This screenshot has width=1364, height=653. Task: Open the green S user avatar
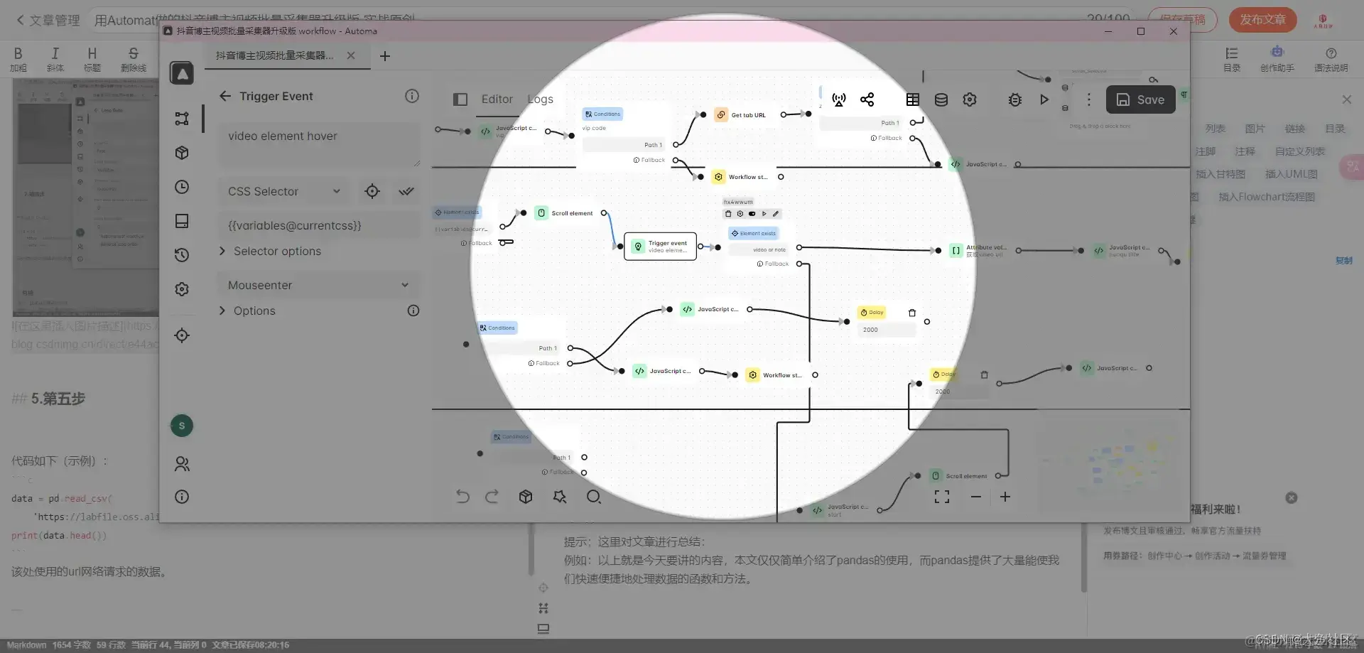click(x=182, y=426)
